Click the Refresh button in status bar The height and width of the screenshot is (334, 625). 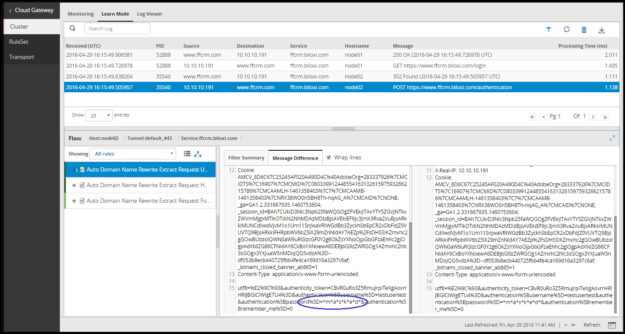[592, 325]
